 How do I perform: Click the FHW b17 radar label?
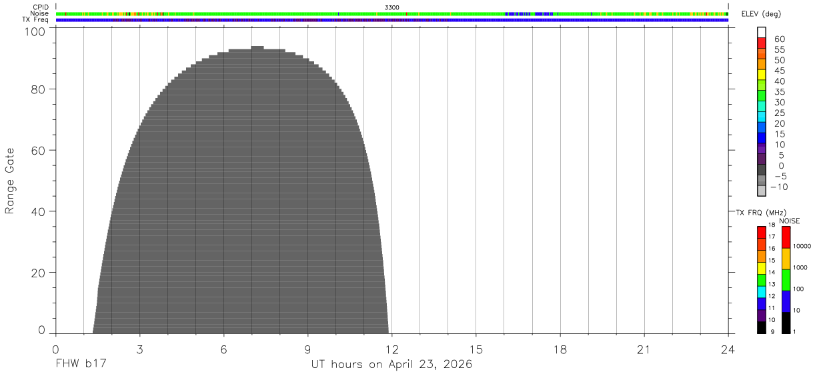click(81, 365)
